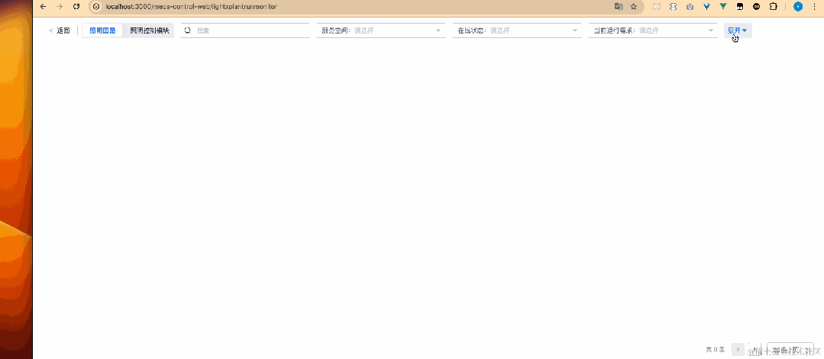Focus the 搜索 search input field

click(x=245, y=30)
